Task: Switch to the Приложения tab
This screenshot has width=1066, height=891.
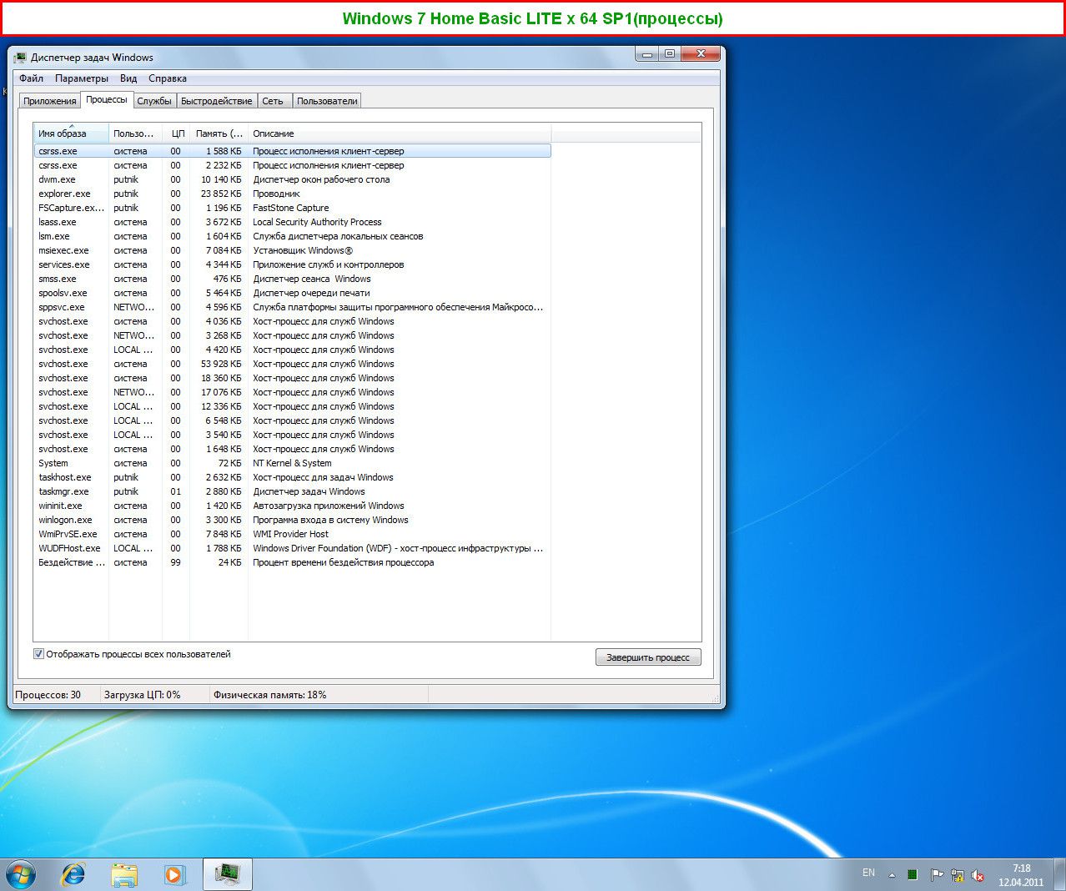Action: click(50, 101)
